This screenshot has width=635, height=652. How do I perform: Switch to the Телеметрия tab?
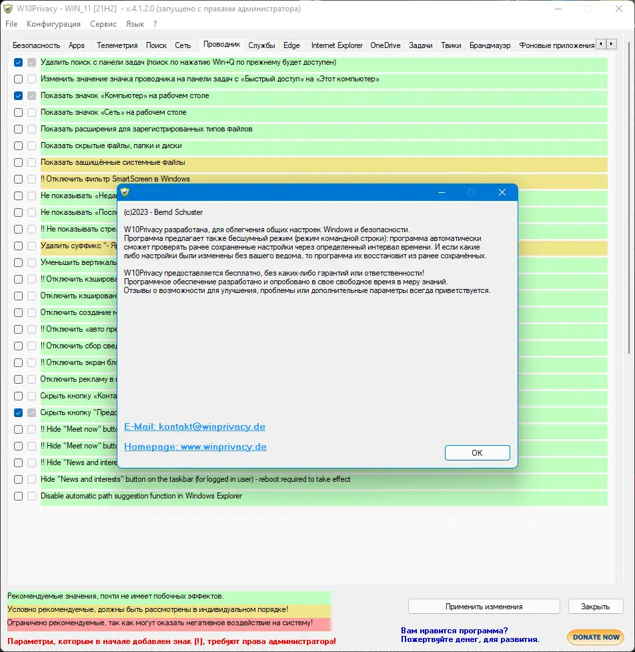[x=117, y=45]
